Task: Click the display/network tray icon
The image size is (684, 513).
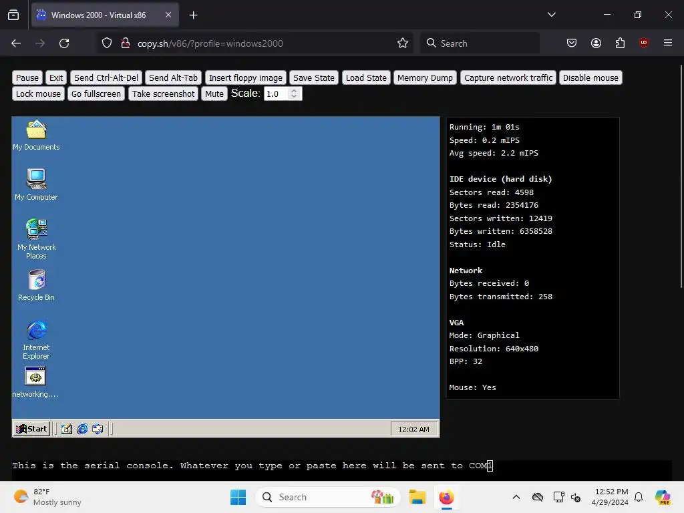Action: (x=558, y=497)
